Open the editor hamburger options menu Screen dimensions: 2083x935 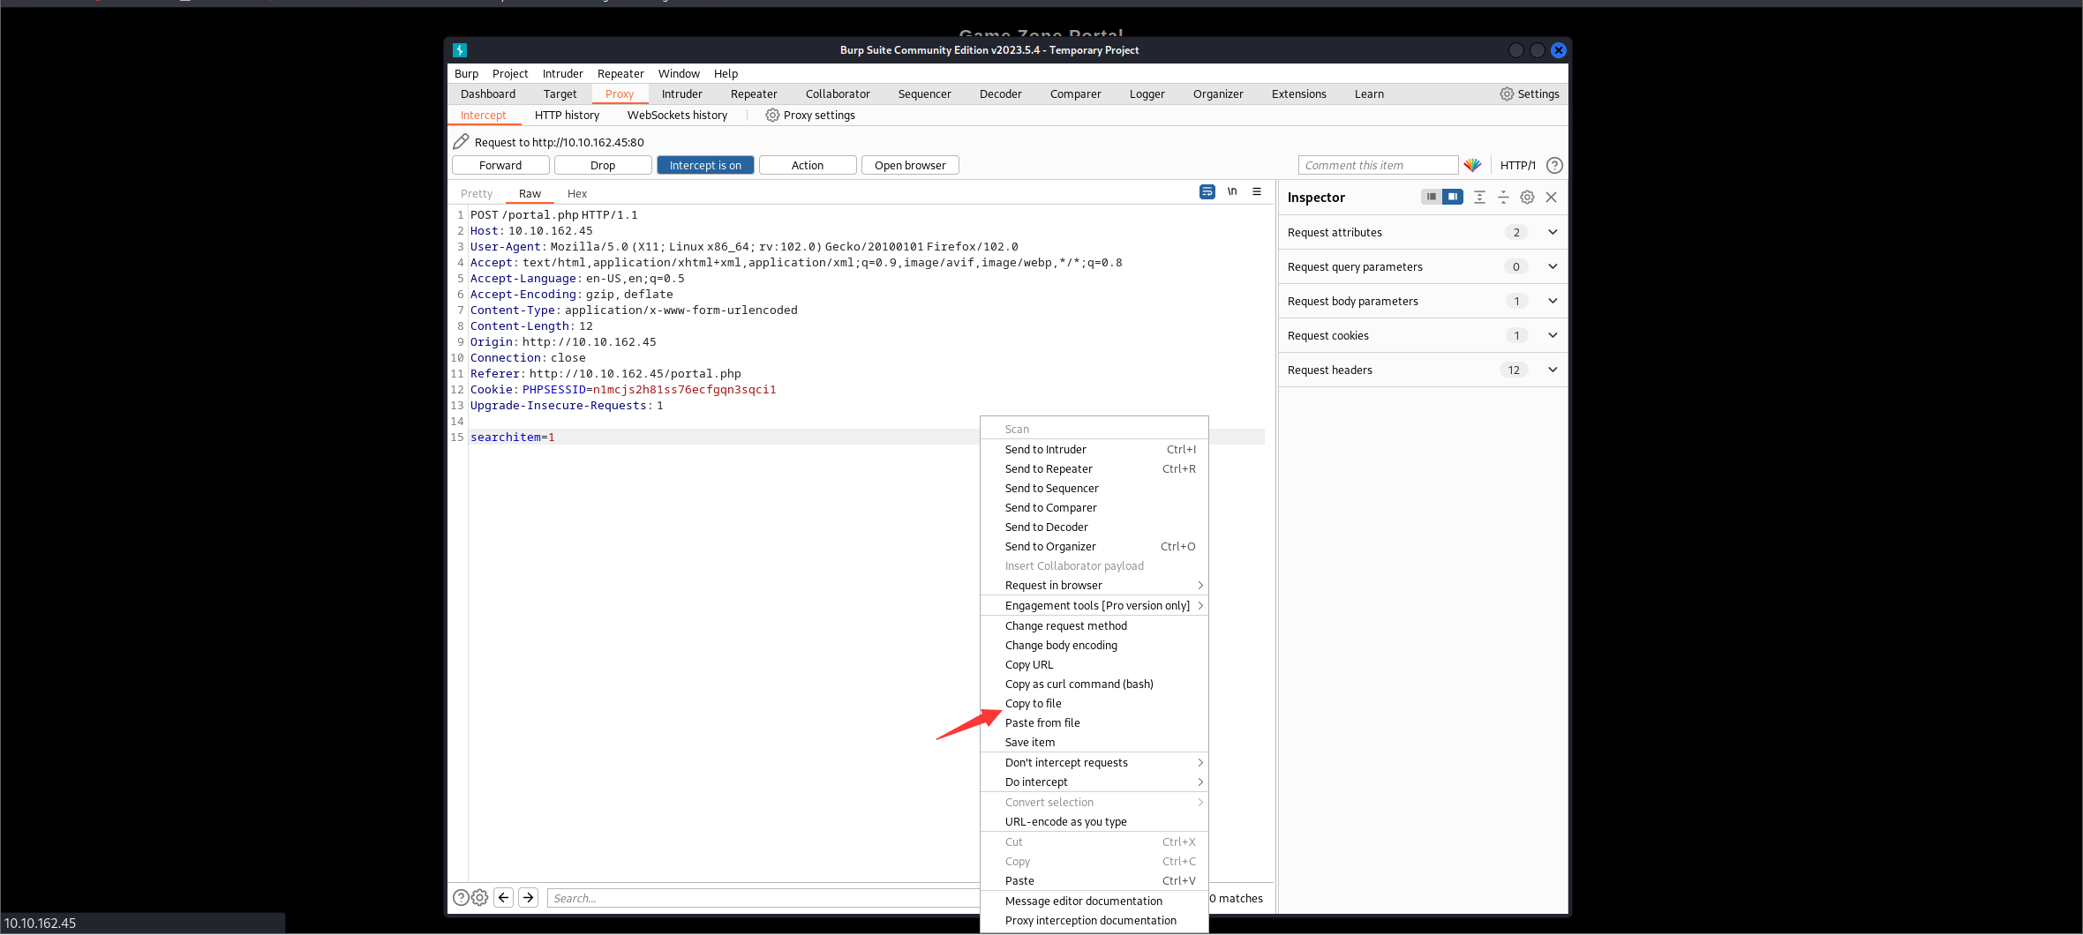click(x=1257, y=192)
